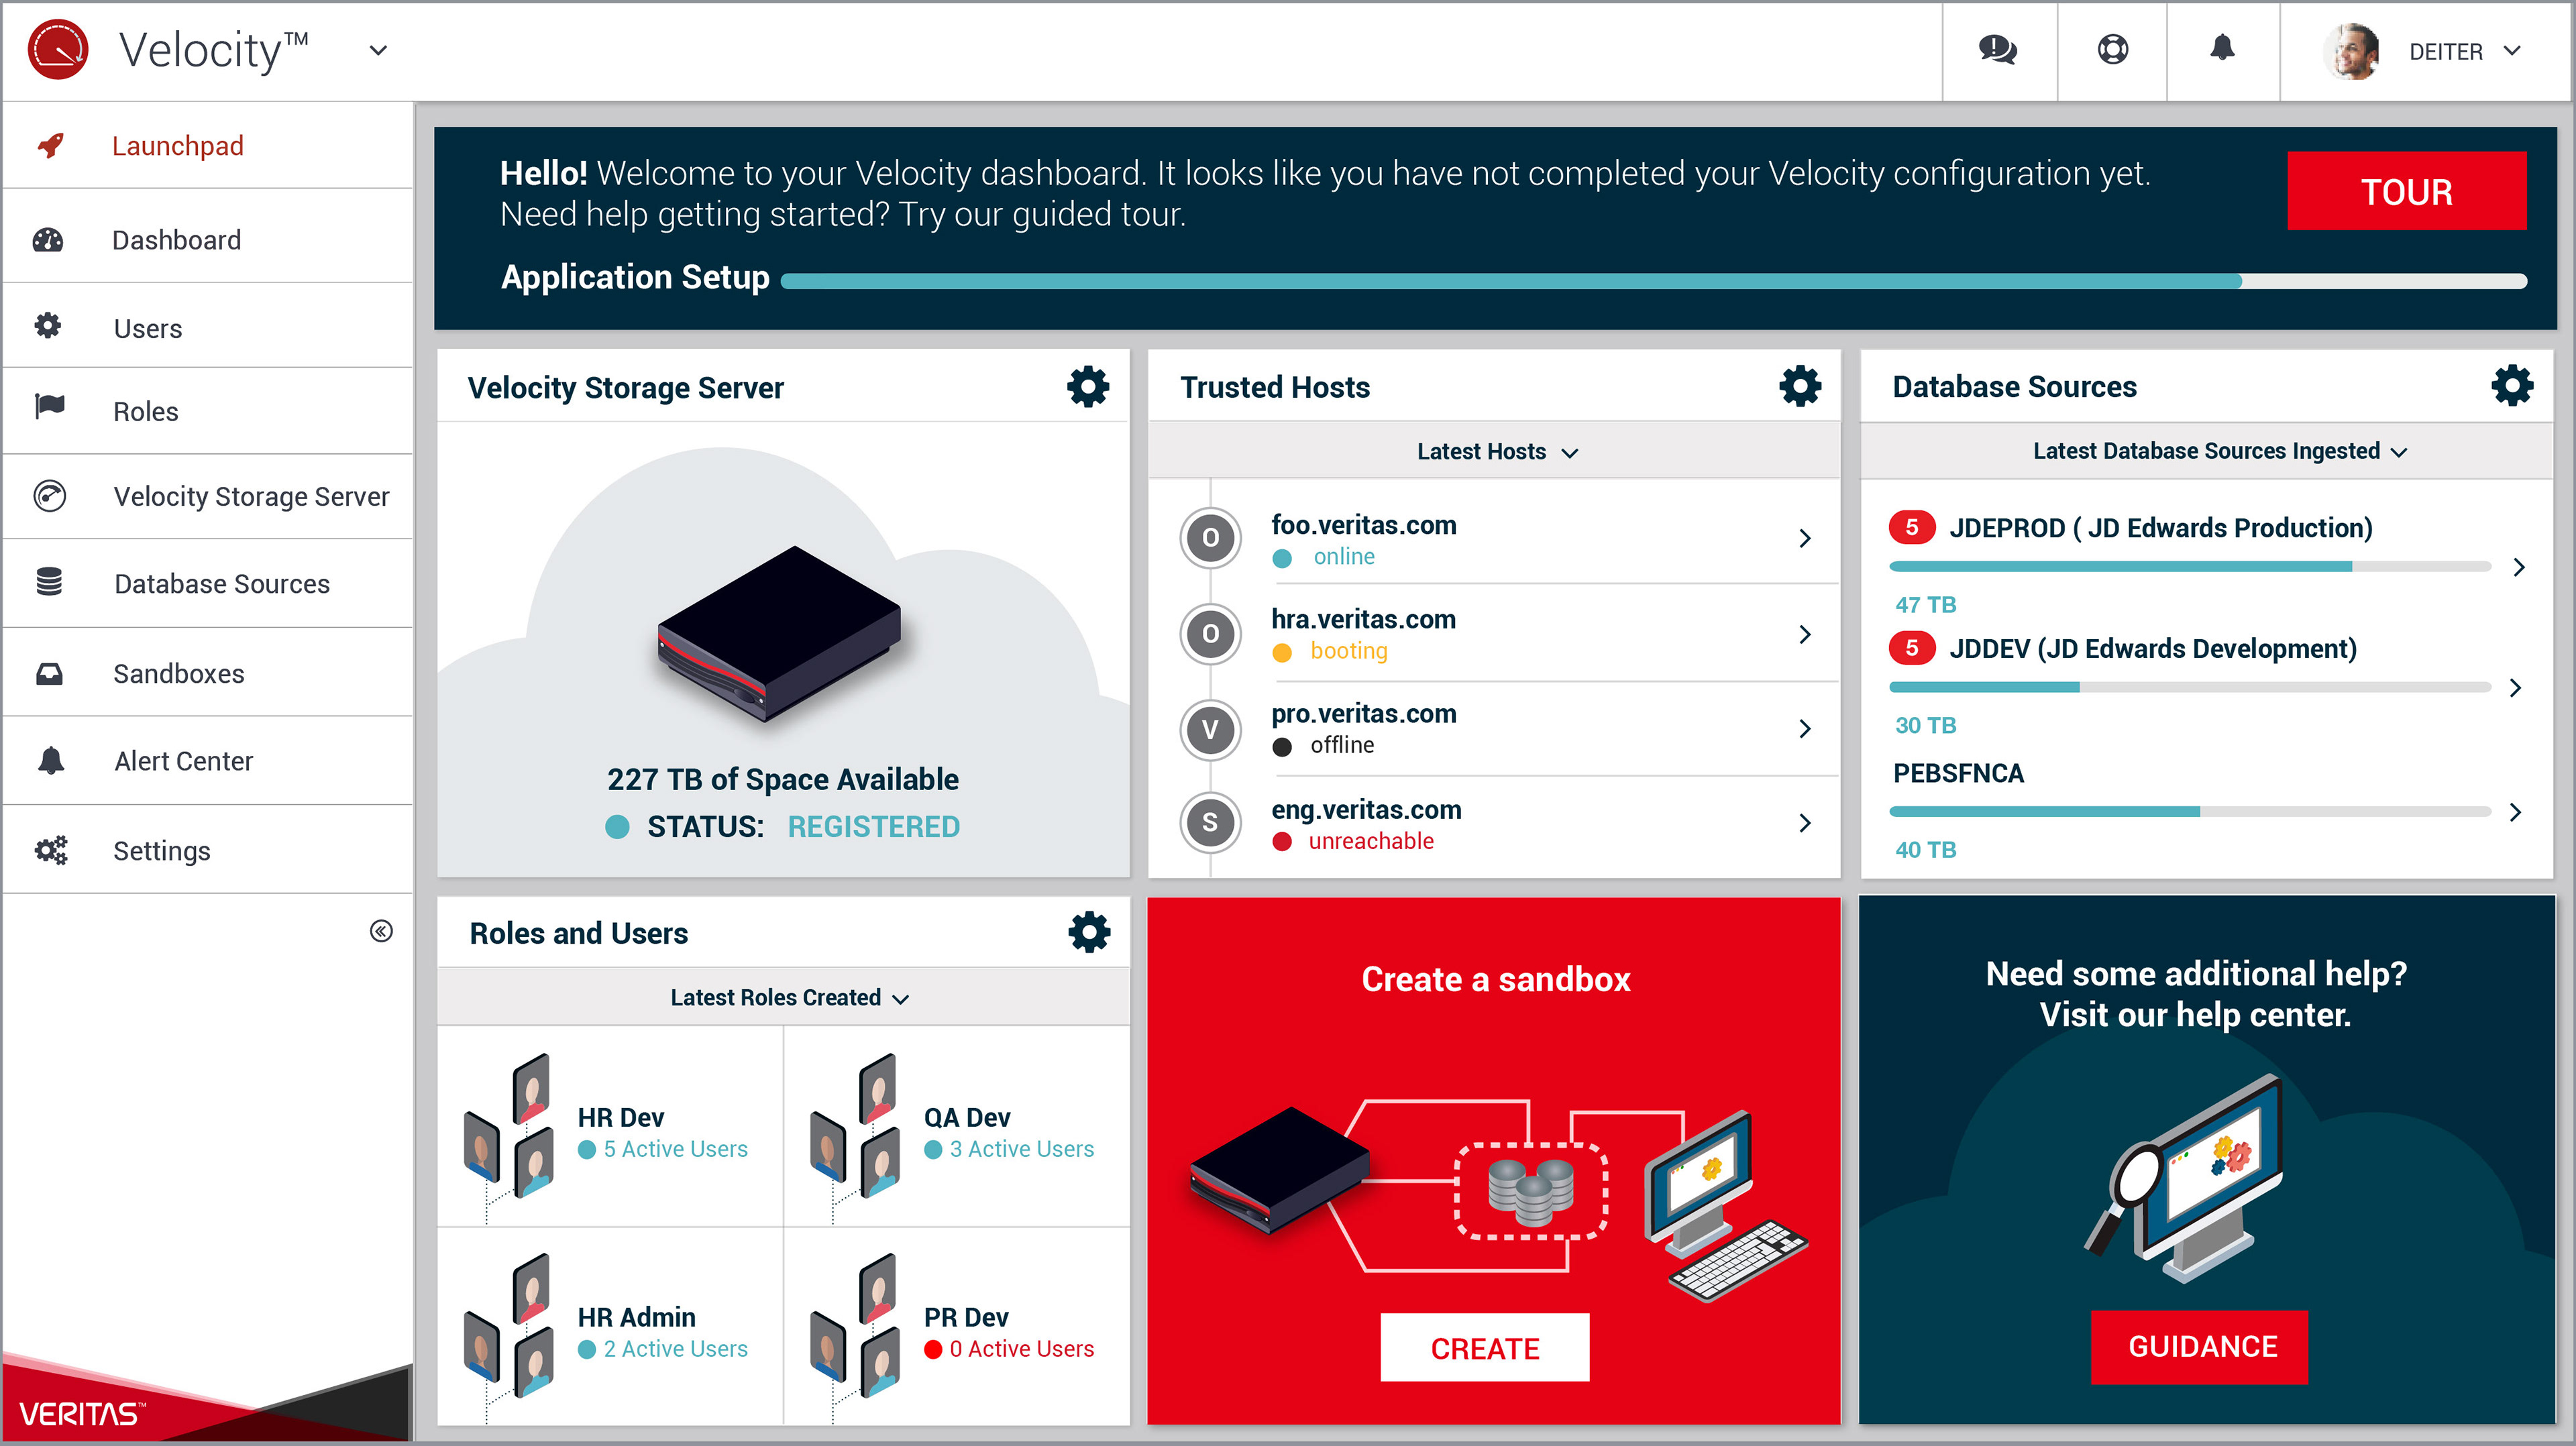Click the Database Sources stack icon
Image resolution: width=2576 pixels, height=1446 pixels.
coord(49,582)
